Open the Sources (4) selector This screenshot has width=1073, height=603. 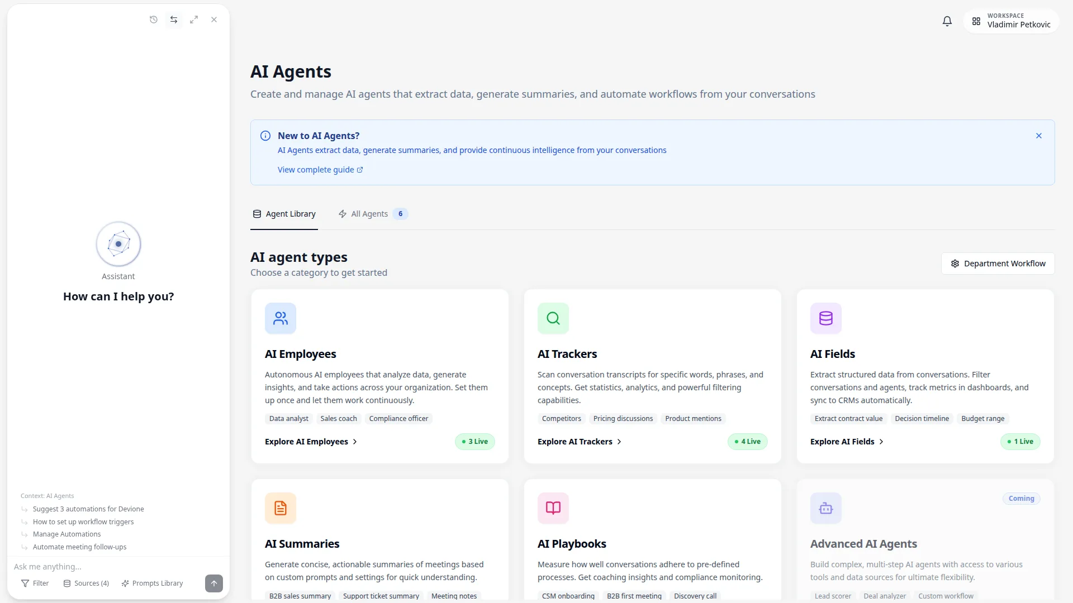pos(86,583)
